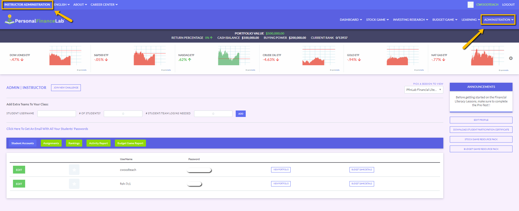Click the Cash Balance $100,000.00 value
The image size is (519, 211).
pos(250,38)
